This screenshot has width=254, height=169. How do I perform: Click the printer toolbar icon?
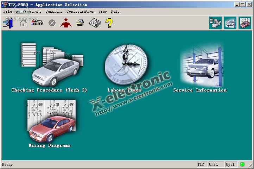pos(80,23)
